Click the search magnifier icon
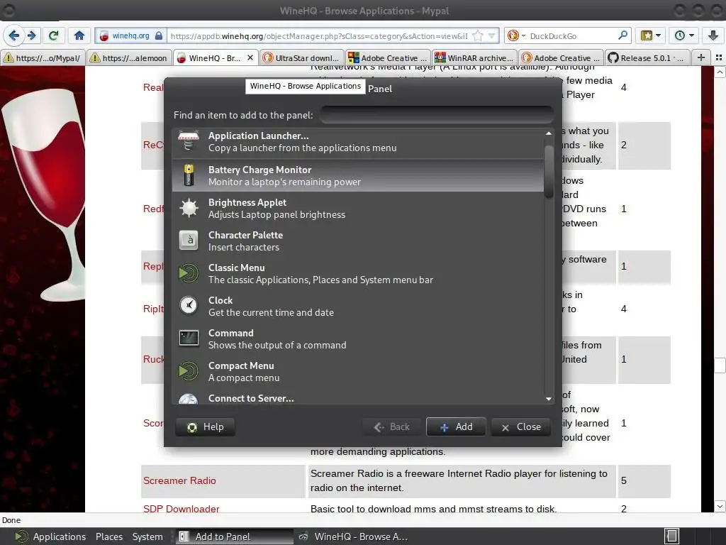 [x=622, y=35]
